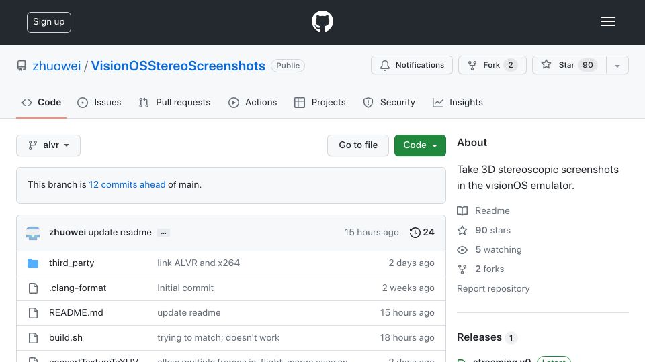645x362 pixels.
Task: Open the Issues tab
Action: click(x=99, y=102)
